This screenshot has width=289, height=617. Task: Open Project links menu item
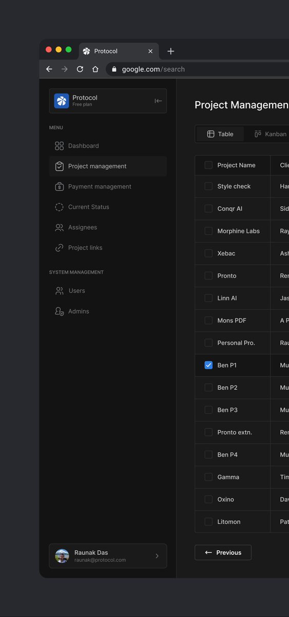108,248
